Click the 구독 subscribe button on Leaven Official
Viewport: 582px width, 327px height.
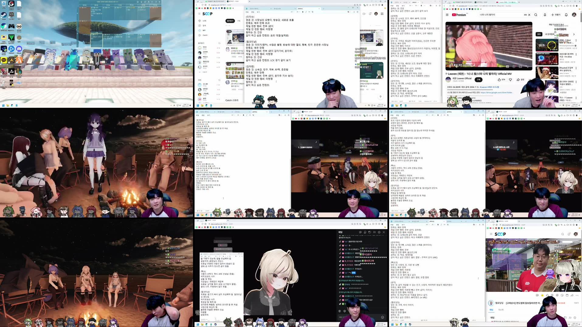[x=478, y=80]
